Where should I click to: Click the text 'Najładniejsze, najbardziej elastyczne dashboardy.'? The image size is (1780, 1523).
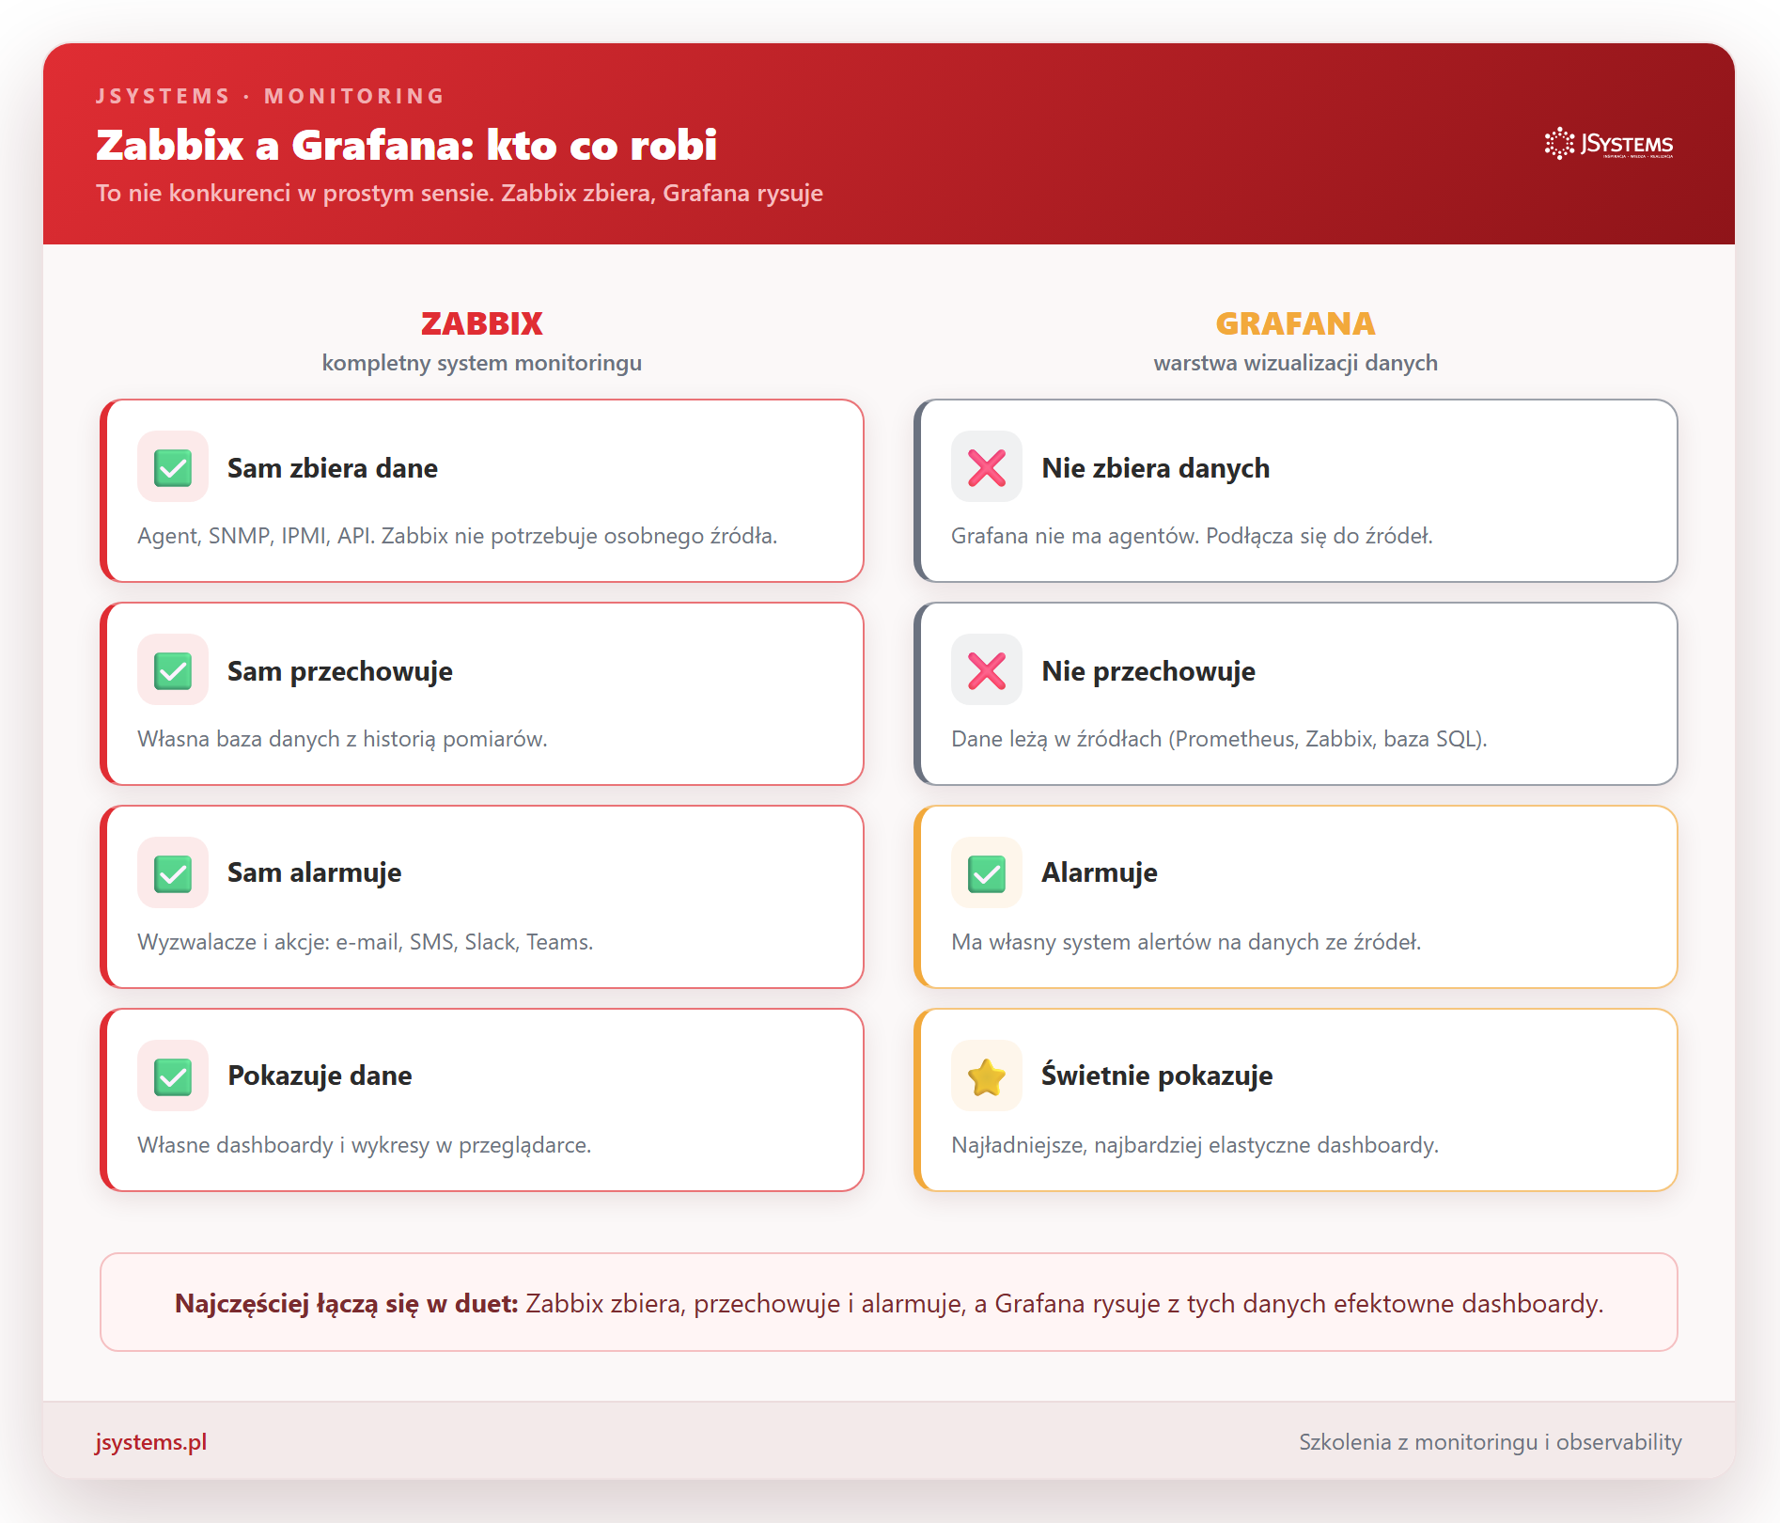pyautogui.click(x=1195, y=1145)
